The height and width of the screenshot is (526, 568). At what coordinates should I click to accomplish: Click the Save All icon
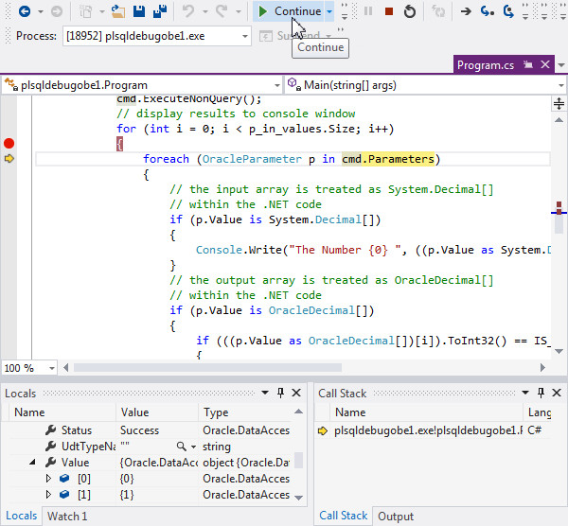click(x=160, y=11)
